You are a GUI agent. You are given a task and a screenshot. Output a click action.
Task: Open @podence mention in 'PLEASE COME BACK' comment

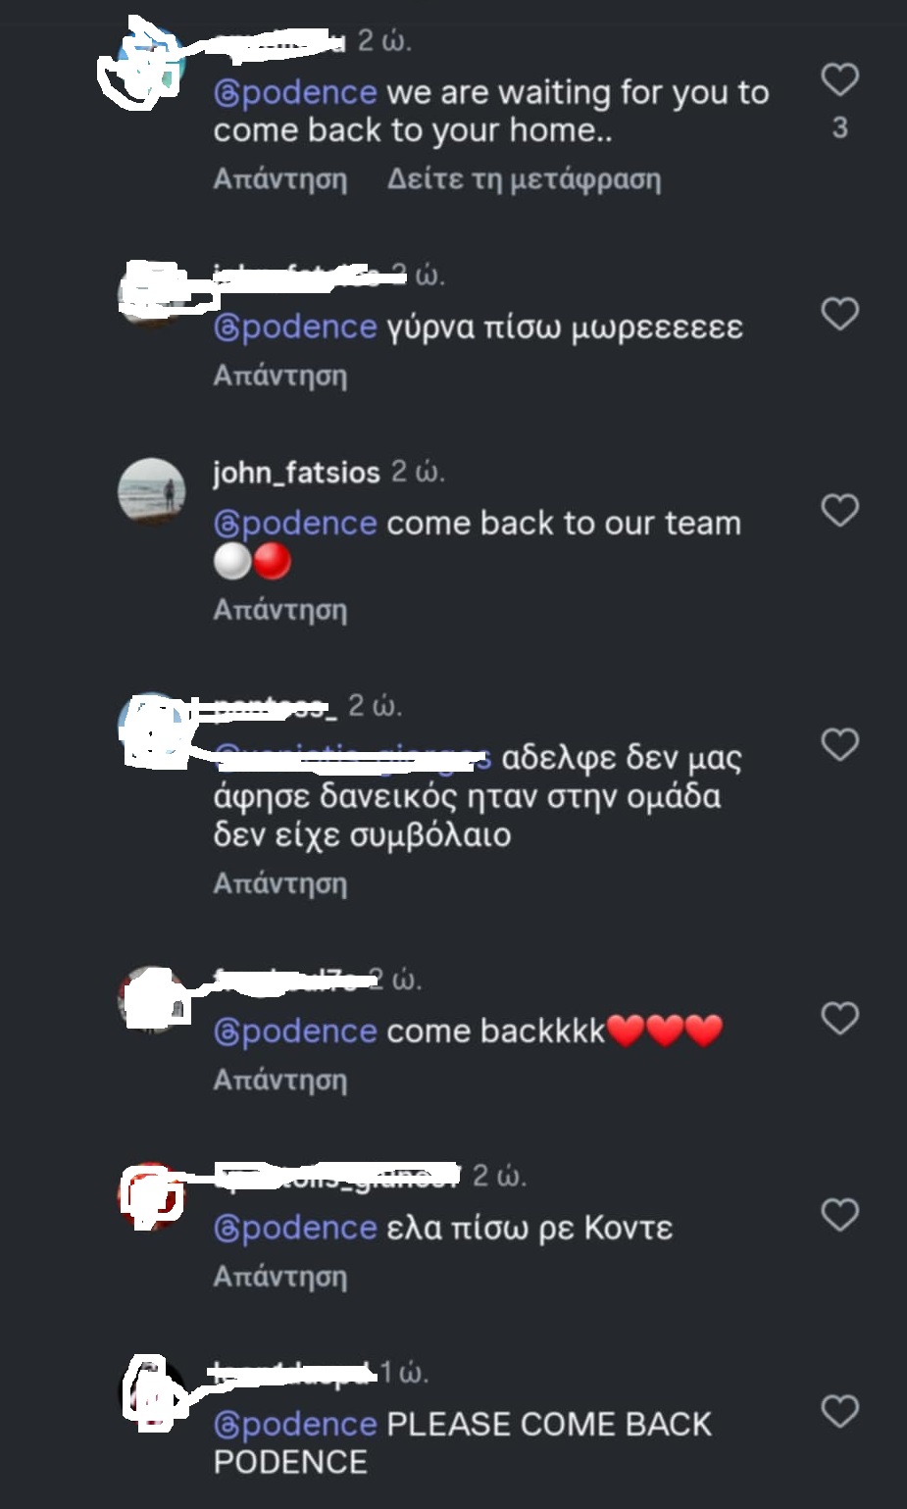(x=295, y=1425)
